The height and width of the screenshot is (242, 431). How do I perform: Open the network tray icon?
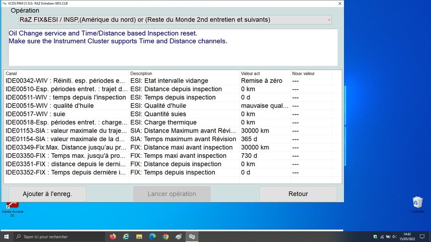click(382, 237)
